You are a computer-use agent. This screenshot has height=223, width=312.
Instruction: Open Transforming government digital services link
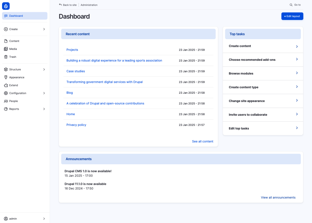point(104,82)
